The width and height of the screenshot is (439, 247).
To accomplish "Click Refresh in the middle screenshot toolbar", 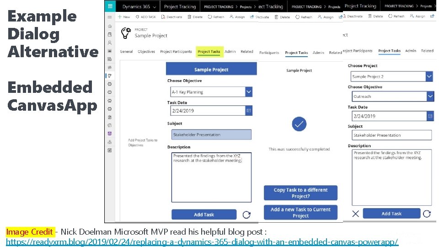I will (304, 17).
